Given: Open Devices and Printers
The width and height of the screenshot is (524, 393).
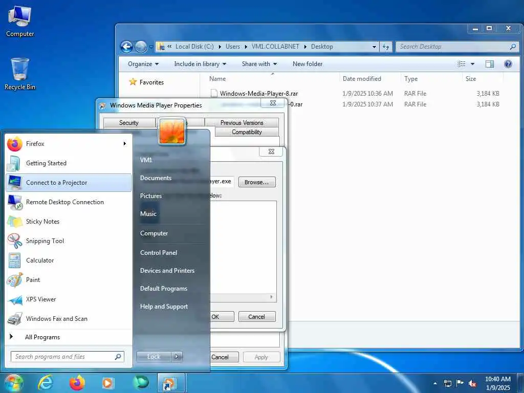Looking at the screenshot, I should click(167, 271).
